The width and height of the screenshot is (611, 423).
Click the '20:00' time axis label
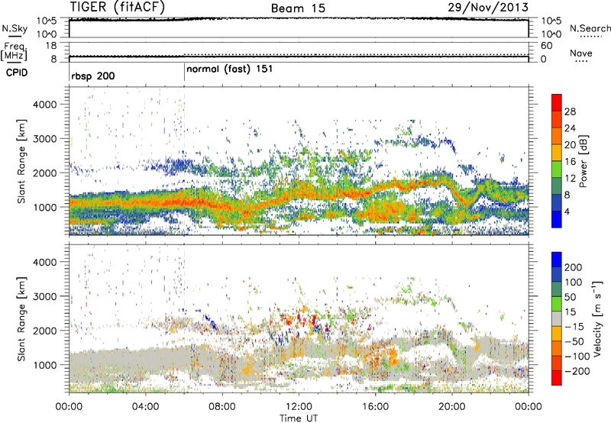coord(452,407)
